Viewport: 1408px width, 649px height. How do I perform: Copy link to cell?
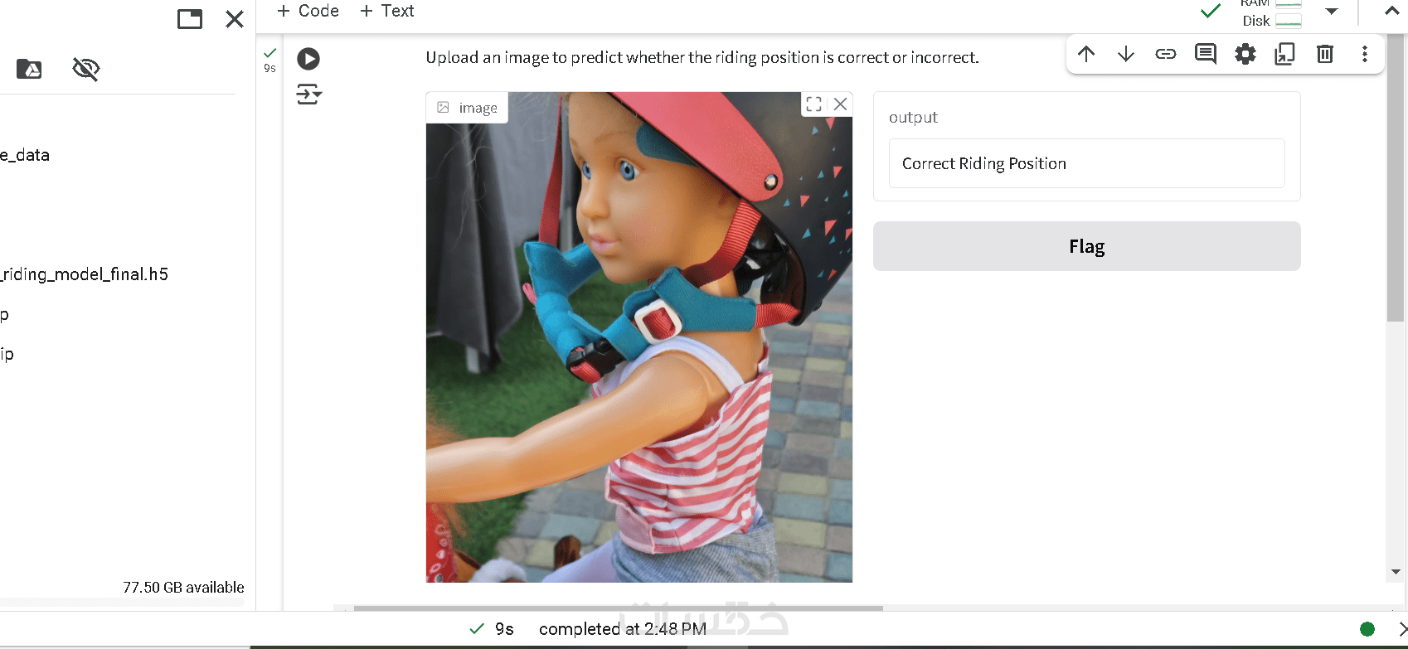pyautogui.click(x=1166, y=54)
